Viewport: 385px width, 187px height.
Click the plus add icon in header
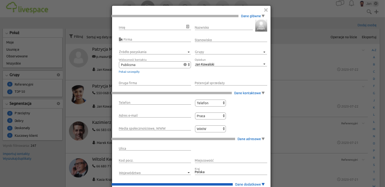tap(376, 12)
